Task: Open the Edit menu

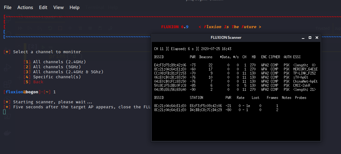Action: point(43,8)
